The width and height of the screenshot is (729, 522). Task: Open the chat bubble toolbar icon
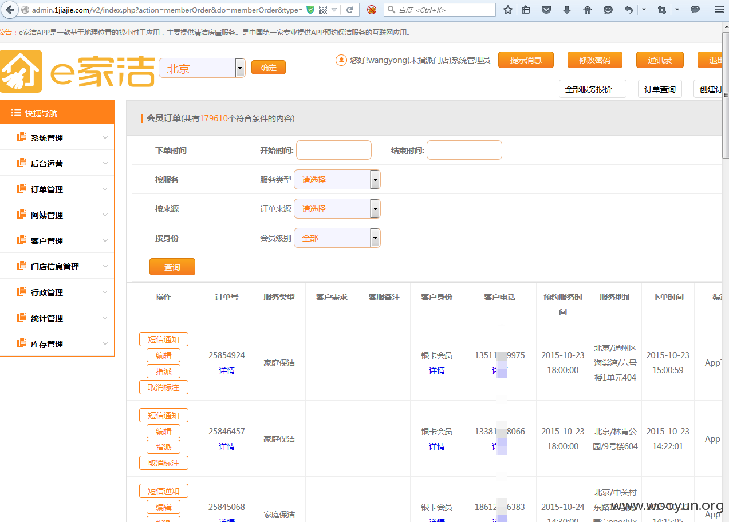pos(695,10)
